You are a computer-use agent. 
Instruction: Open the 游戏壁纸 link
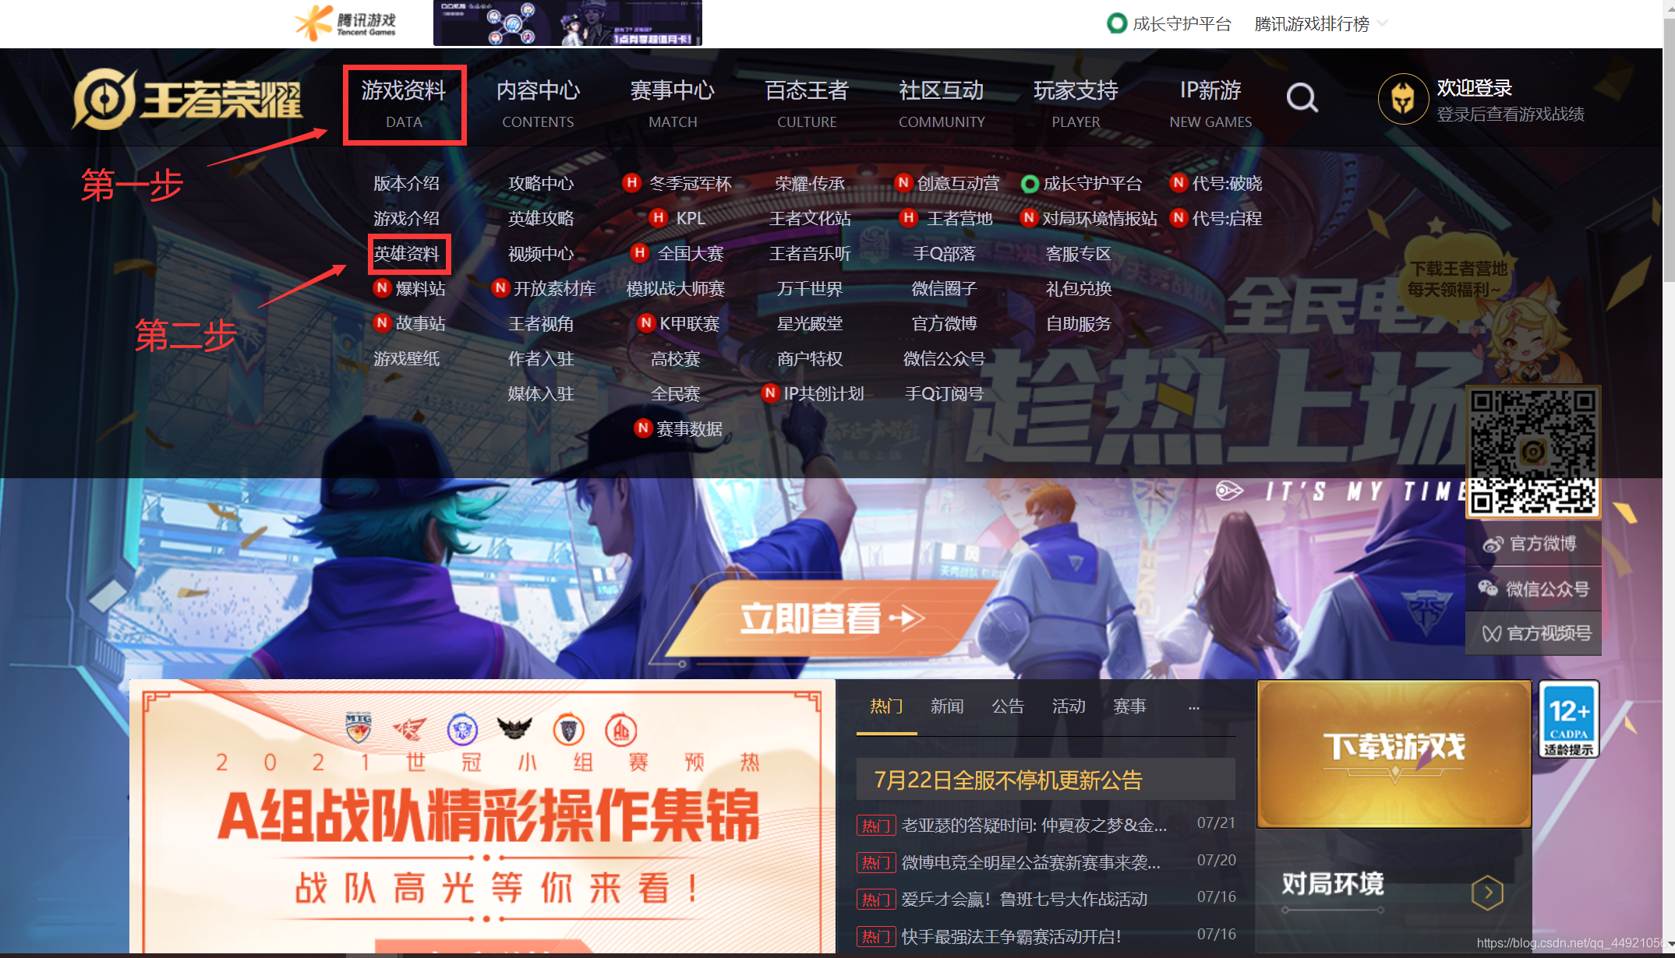pyautogui.click(x=406, y=358)
